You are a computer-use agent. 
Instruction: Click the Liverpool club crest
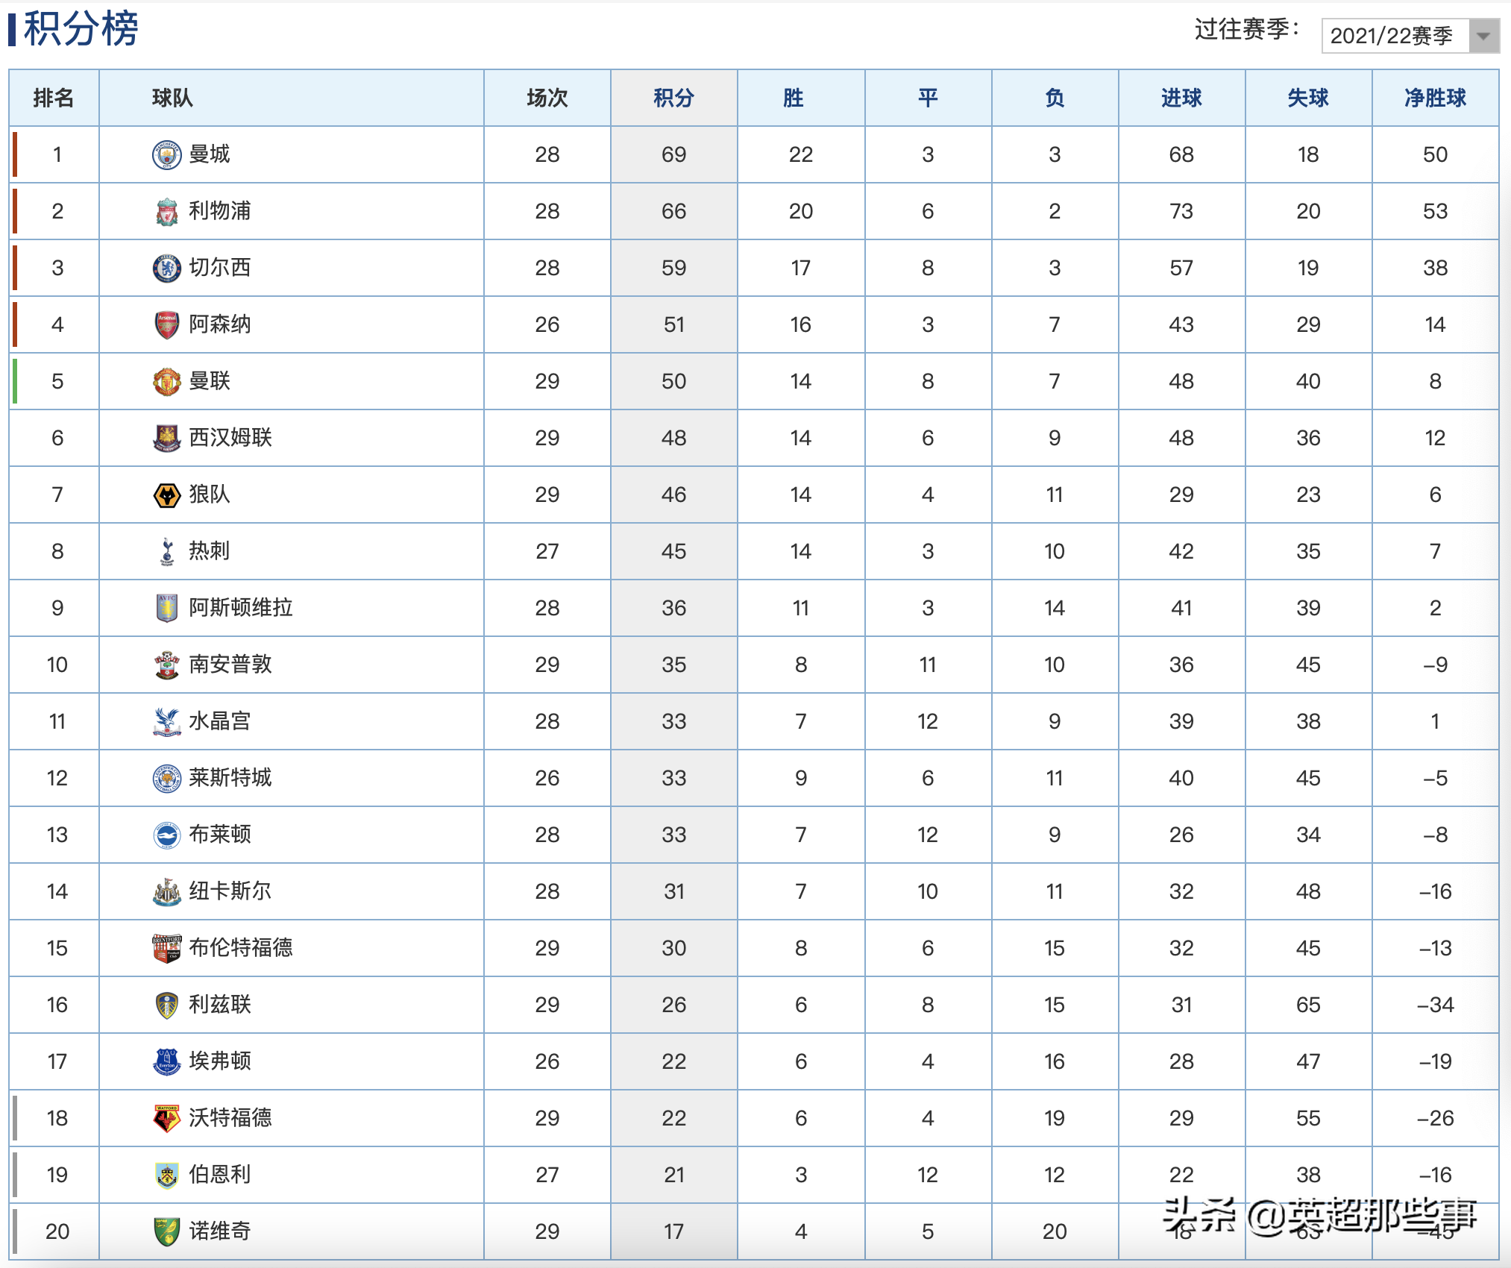click(166, 212)
